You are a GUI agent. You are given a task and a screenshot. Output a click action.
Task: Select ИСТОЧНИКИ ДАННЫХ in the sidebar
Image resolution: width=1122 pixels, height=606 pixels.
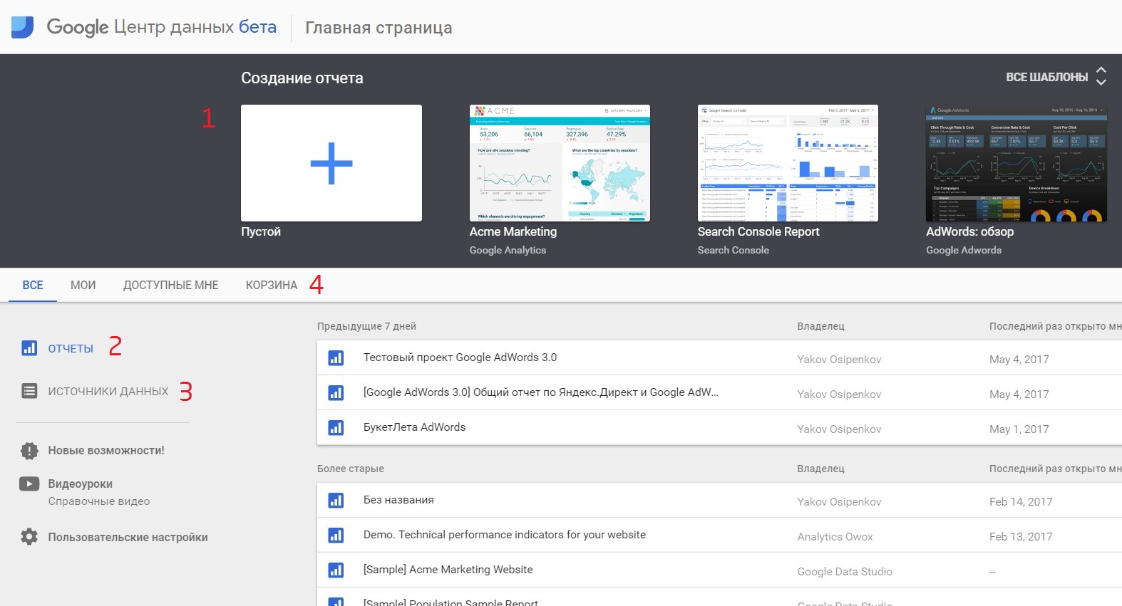[x=108, y=391]
